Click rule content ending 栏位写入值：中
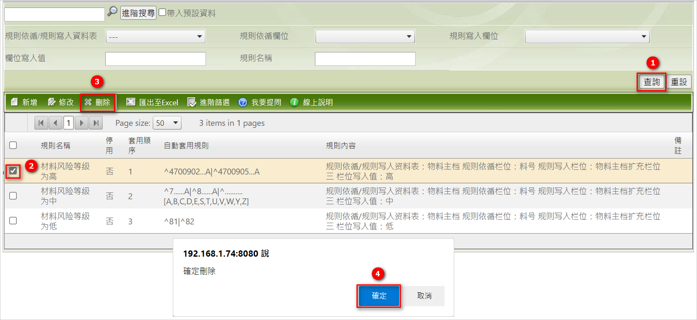 pos(493,196)
